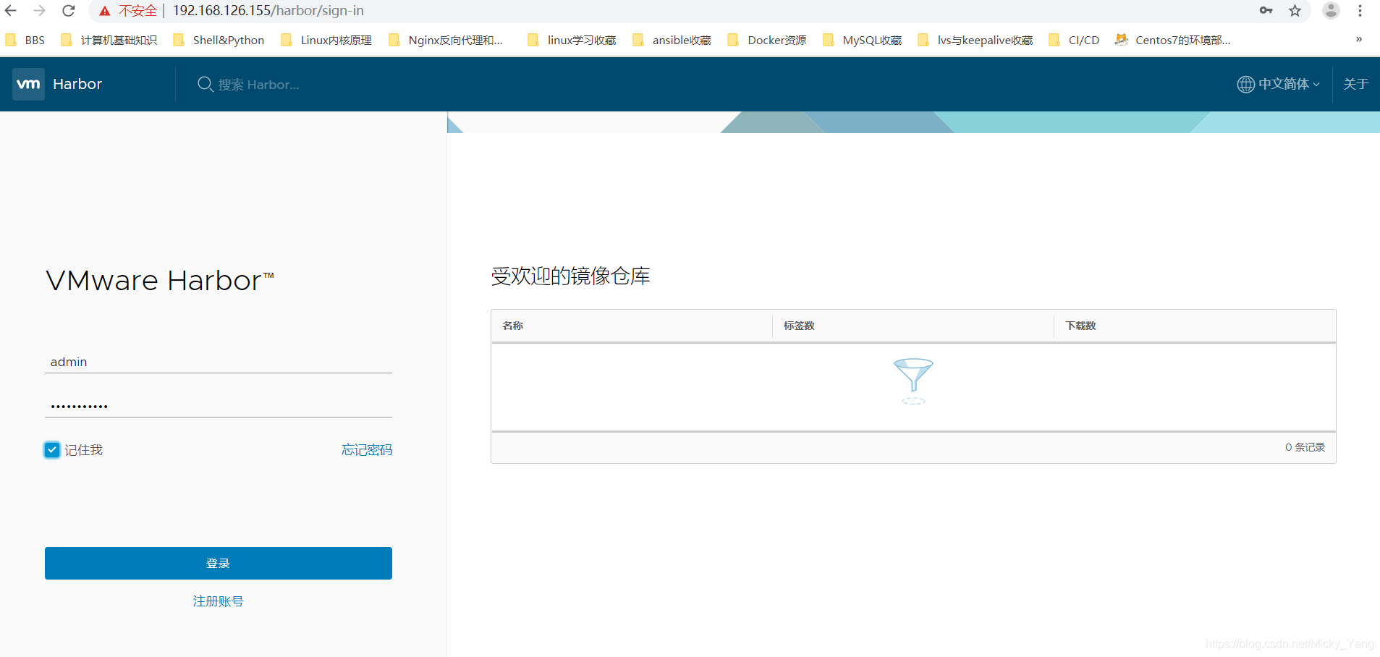Click the VMware vm logo icon

pos(29,84)
